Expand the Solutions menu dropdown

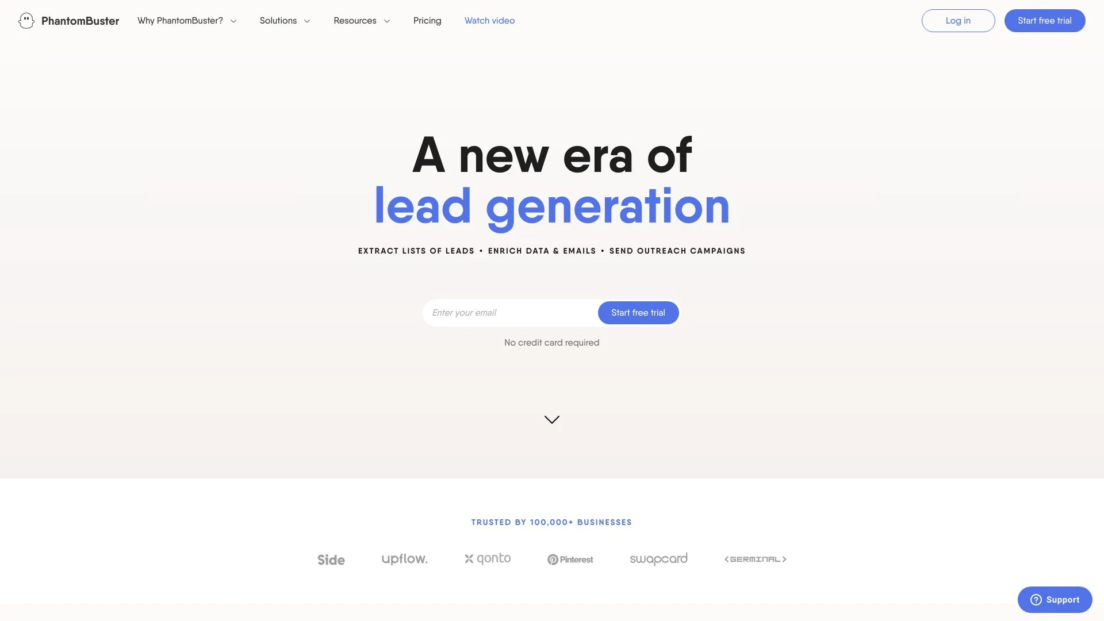(x=285, y=21)
